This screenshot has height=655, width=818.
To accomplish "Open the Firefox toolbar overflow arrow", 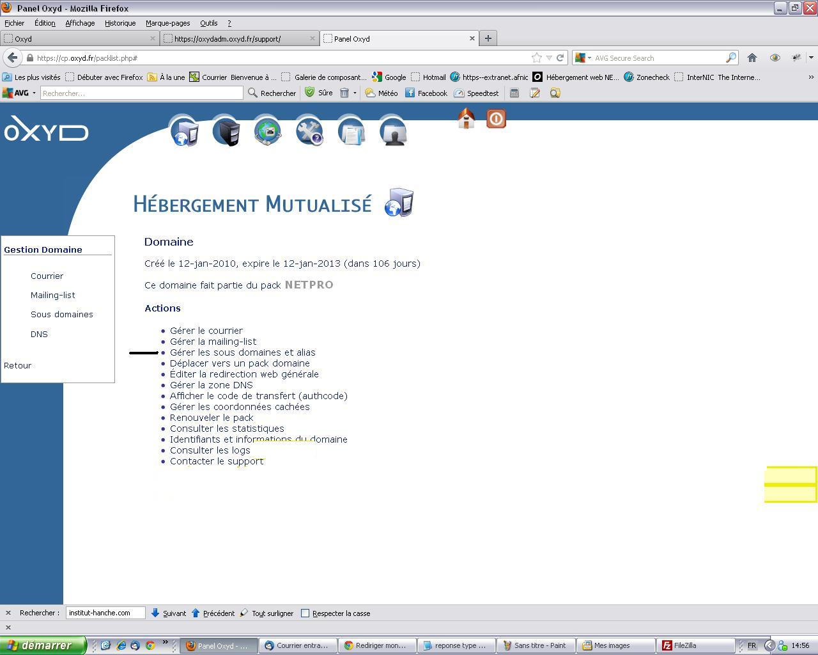I will 811,58.
